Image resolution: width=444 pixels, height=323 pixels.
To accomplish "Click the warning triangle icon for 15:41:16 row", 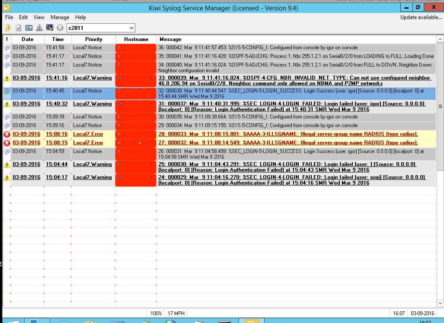I will (7, 78).
